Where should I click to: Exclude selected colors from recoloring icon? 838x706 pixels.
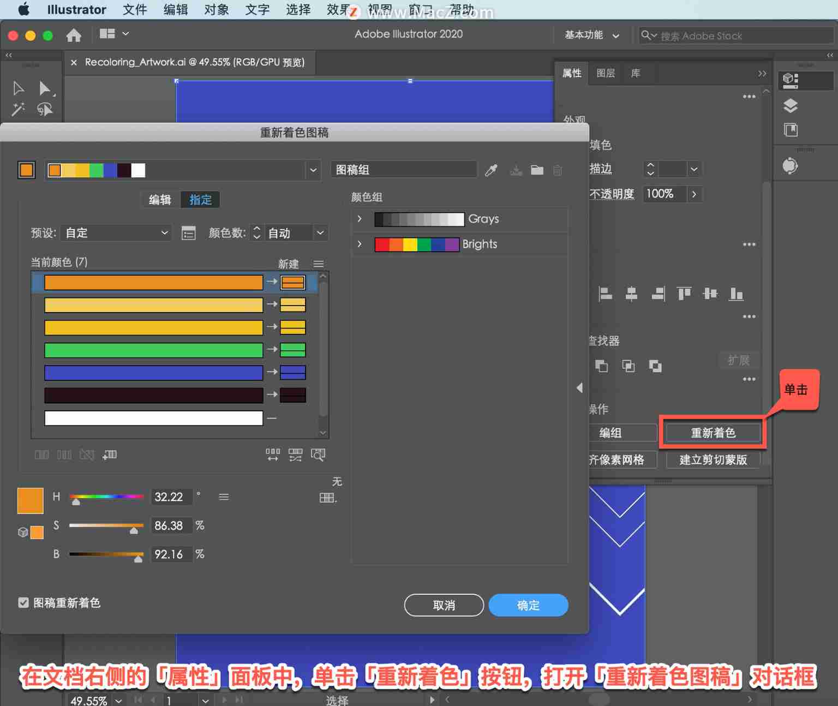[x=87, y=454]
